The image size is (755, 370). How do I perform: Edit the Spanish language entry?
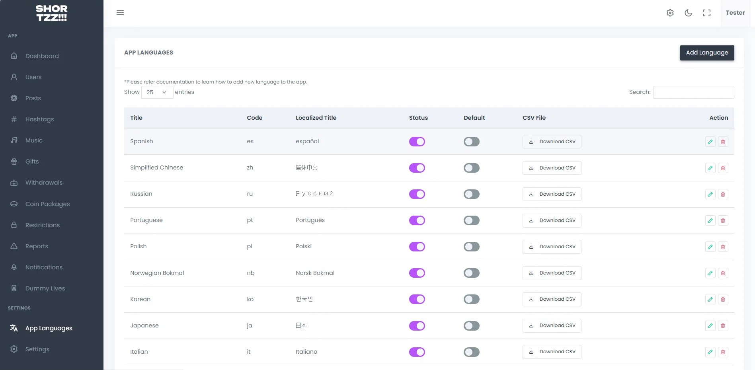pos(710,142)
